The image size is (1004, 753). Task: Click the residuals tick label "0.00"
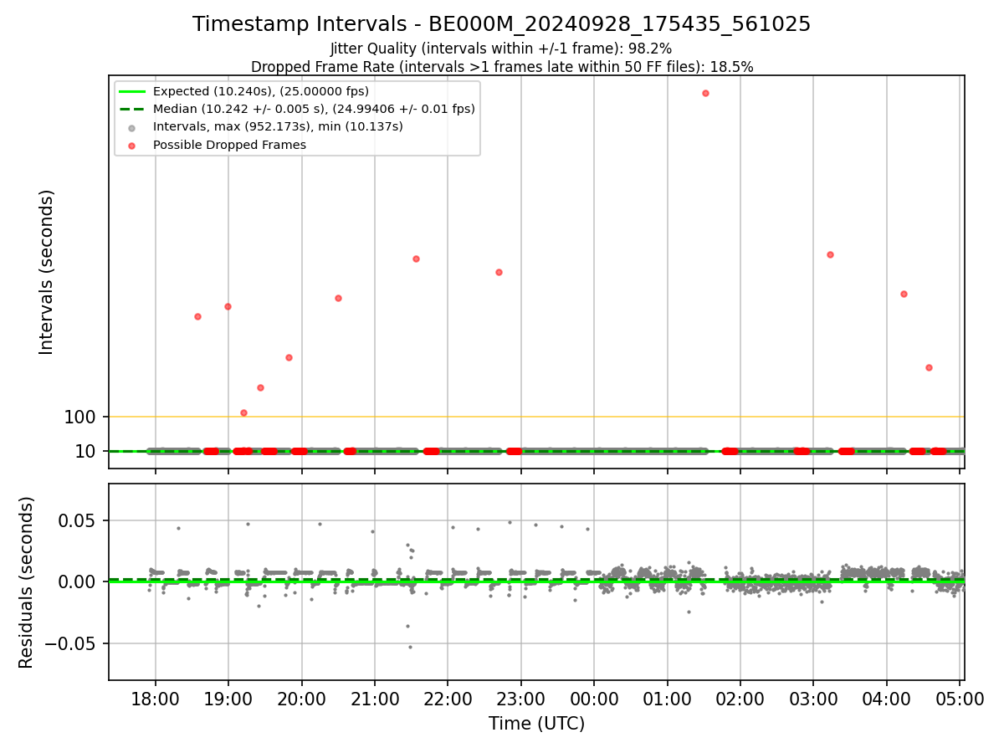pos(79,582)
